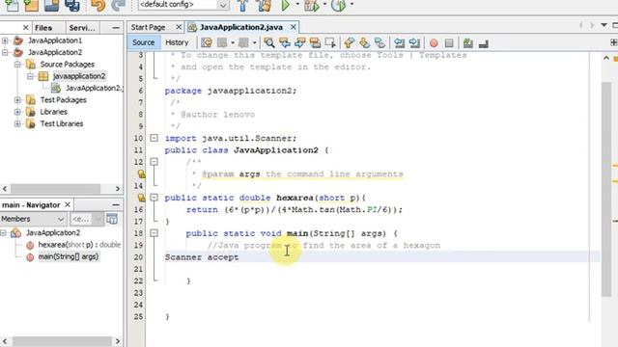Click the hint lightbulb on line 15

pyautogui.click(x=141, y=198)
